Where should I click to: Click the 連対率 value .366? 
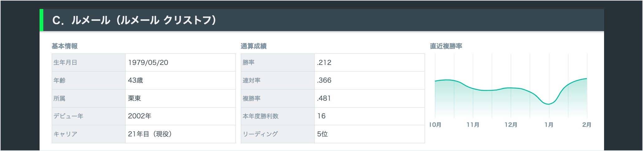click(x=324, y=80)
